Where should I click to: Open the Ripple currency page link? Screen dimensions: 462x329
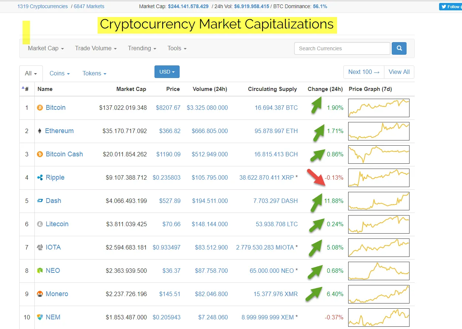(55, 178)
